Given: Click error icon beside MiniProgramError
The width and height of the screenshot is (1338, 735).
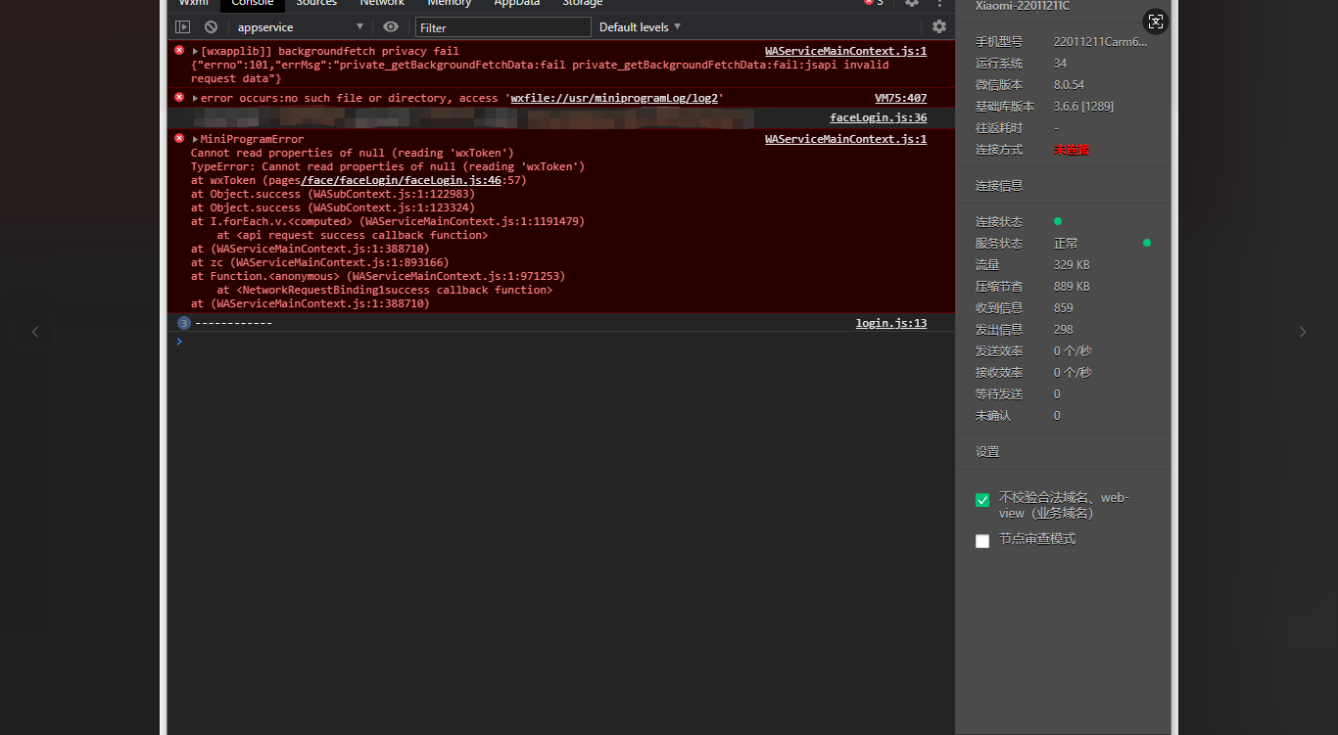Looking at the screenshot, I should (x=179, y=138).
